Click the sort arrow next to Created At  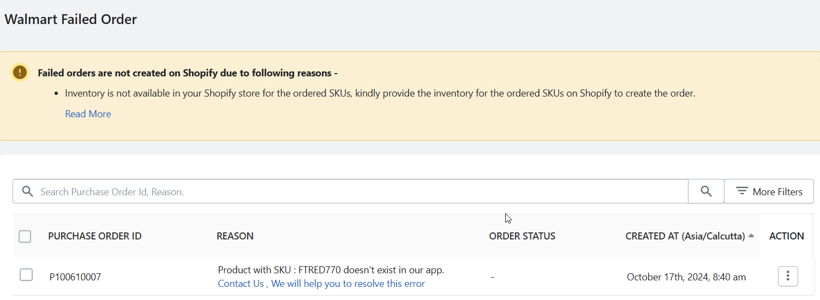751,236
